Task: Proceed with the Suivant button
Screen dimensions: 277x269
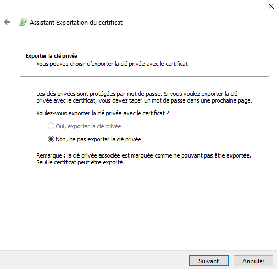Action: pos(209,261)
